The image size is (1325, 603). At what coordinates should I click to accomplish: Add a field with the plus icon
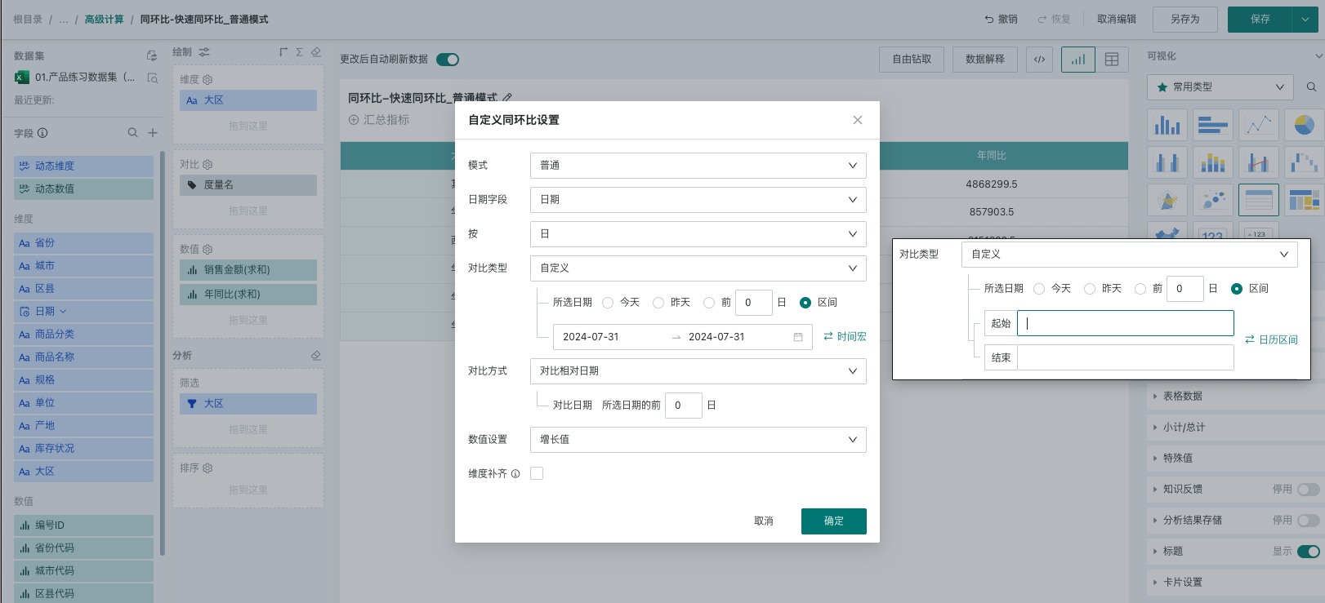pyautogui.click(x=153, y=133)
